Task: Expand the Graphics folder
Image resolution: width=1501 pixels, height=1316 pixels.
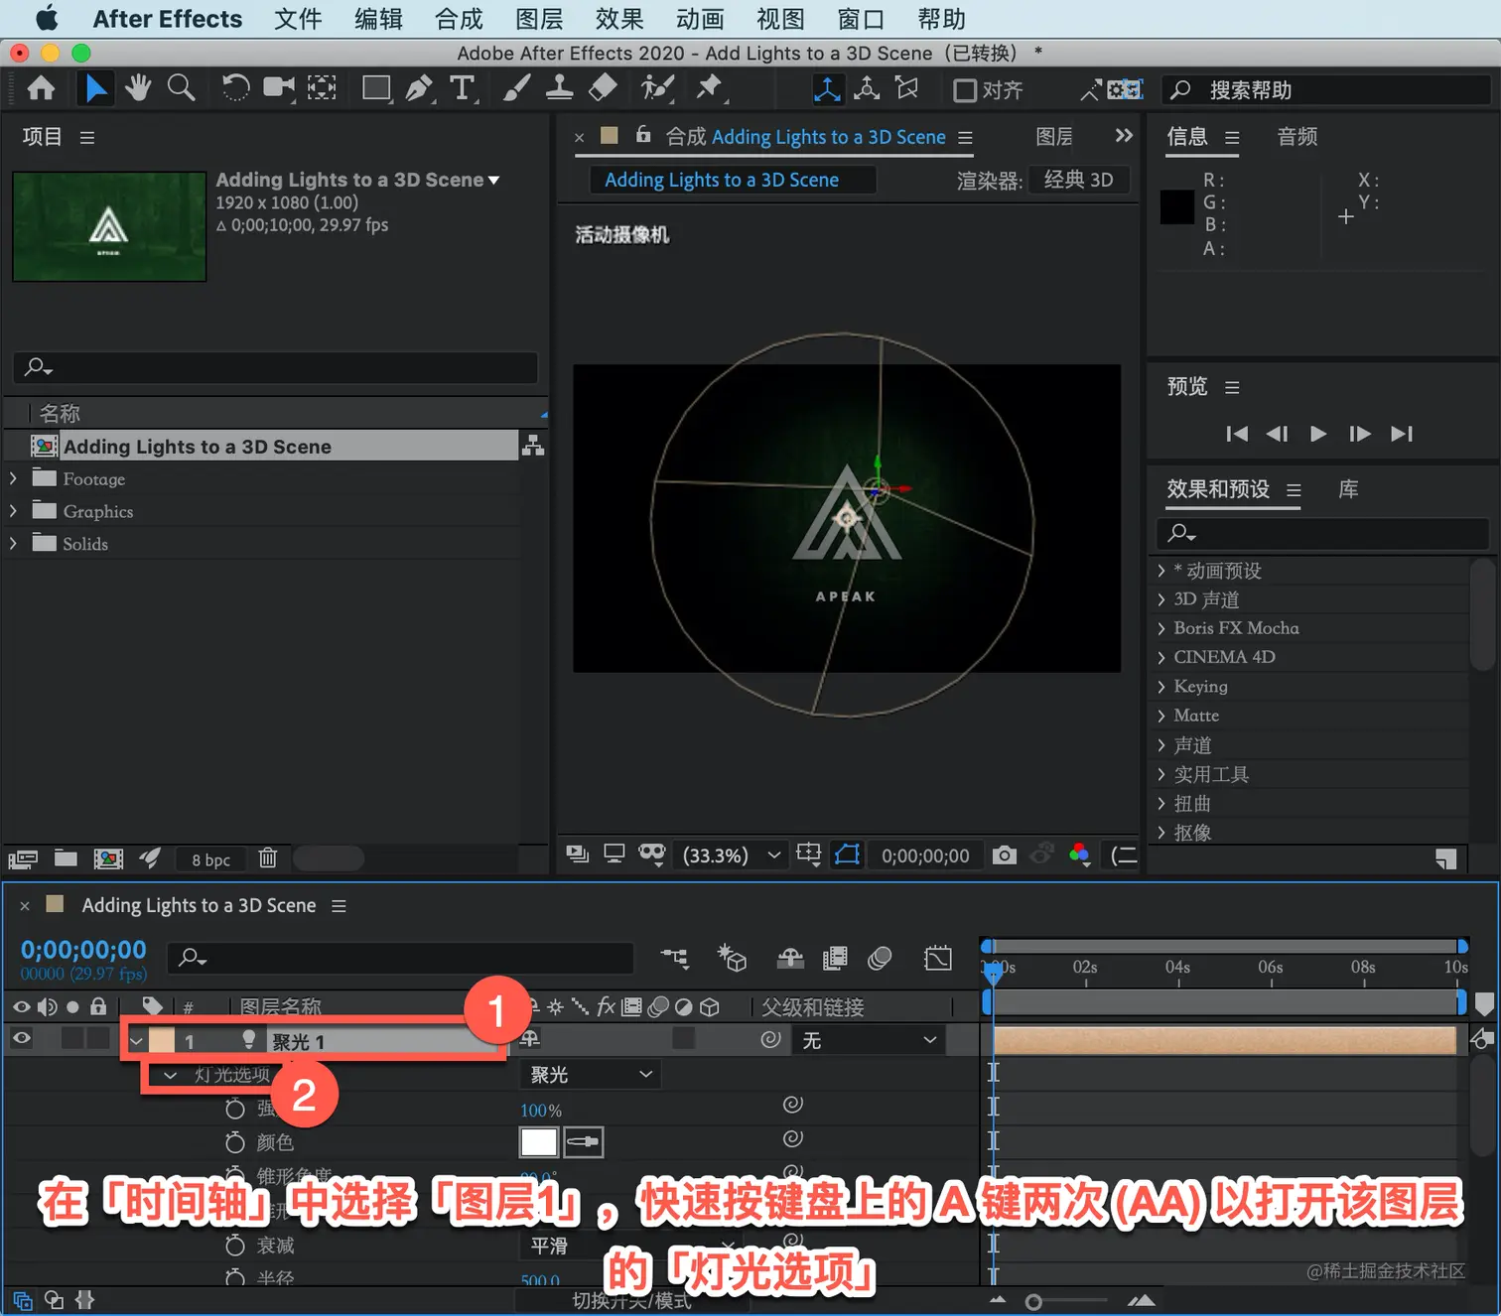Action: 13,511
